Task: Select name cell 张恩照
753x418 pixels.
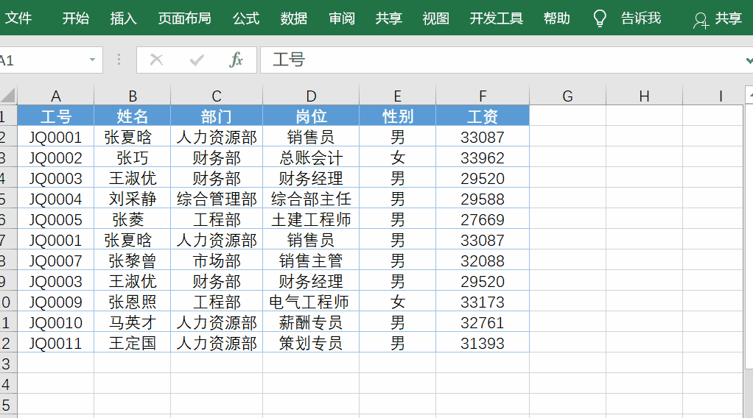Action: [x=133, y=302]
